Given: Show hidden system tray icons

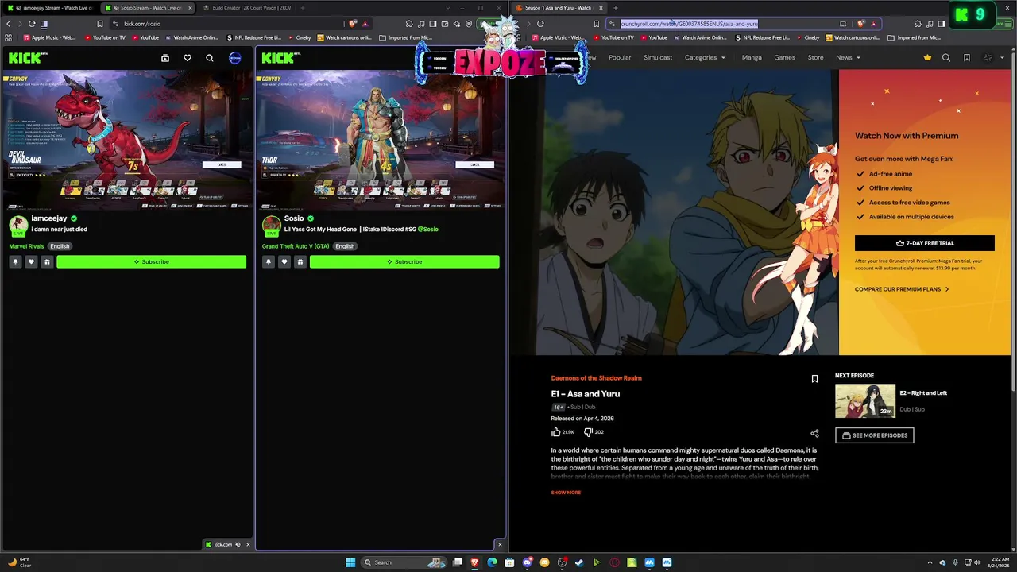Looking at the screenshot, I should 930,562.
